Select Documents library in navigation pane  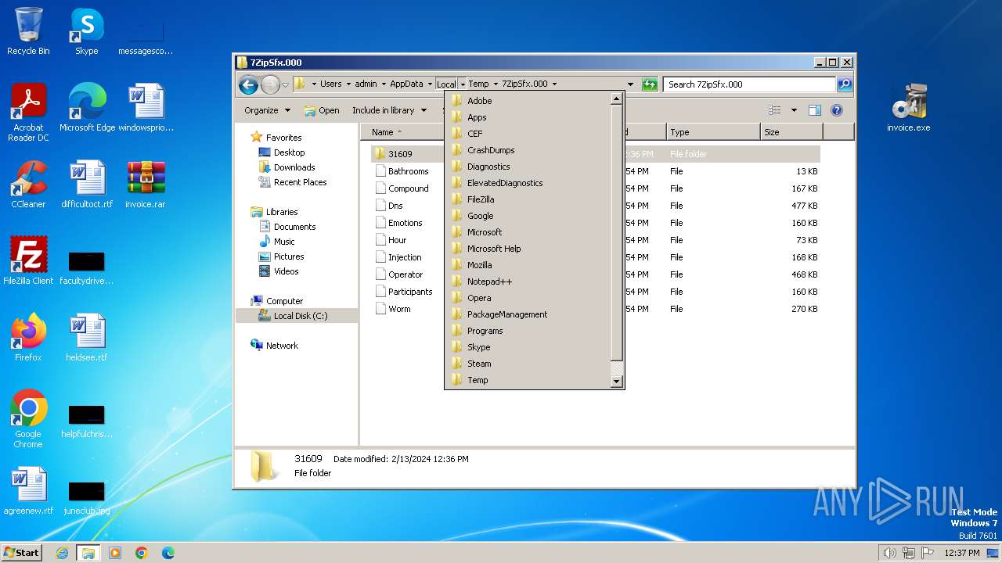point(294,227)
